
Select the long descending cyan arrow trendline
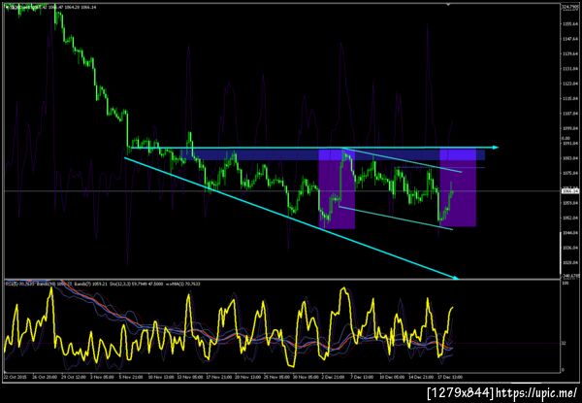pyautogui.click(x=292, y=218)
